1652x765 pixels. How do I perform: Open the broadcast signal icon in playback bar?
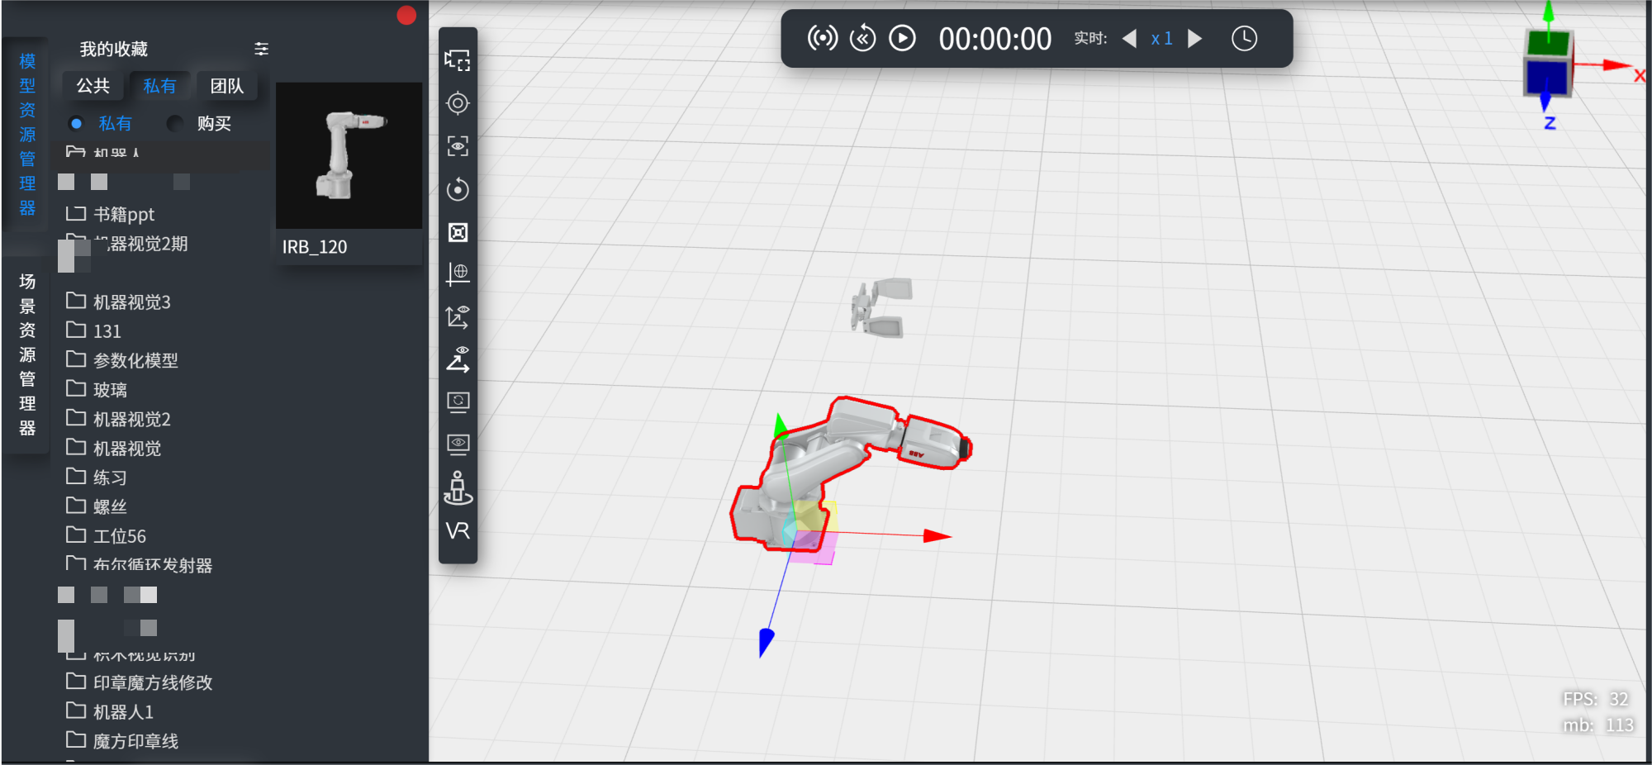click(822, 38)
